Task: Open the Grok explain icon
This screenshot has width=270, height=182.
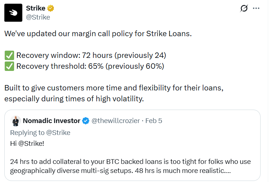Action: coord(244,9)
